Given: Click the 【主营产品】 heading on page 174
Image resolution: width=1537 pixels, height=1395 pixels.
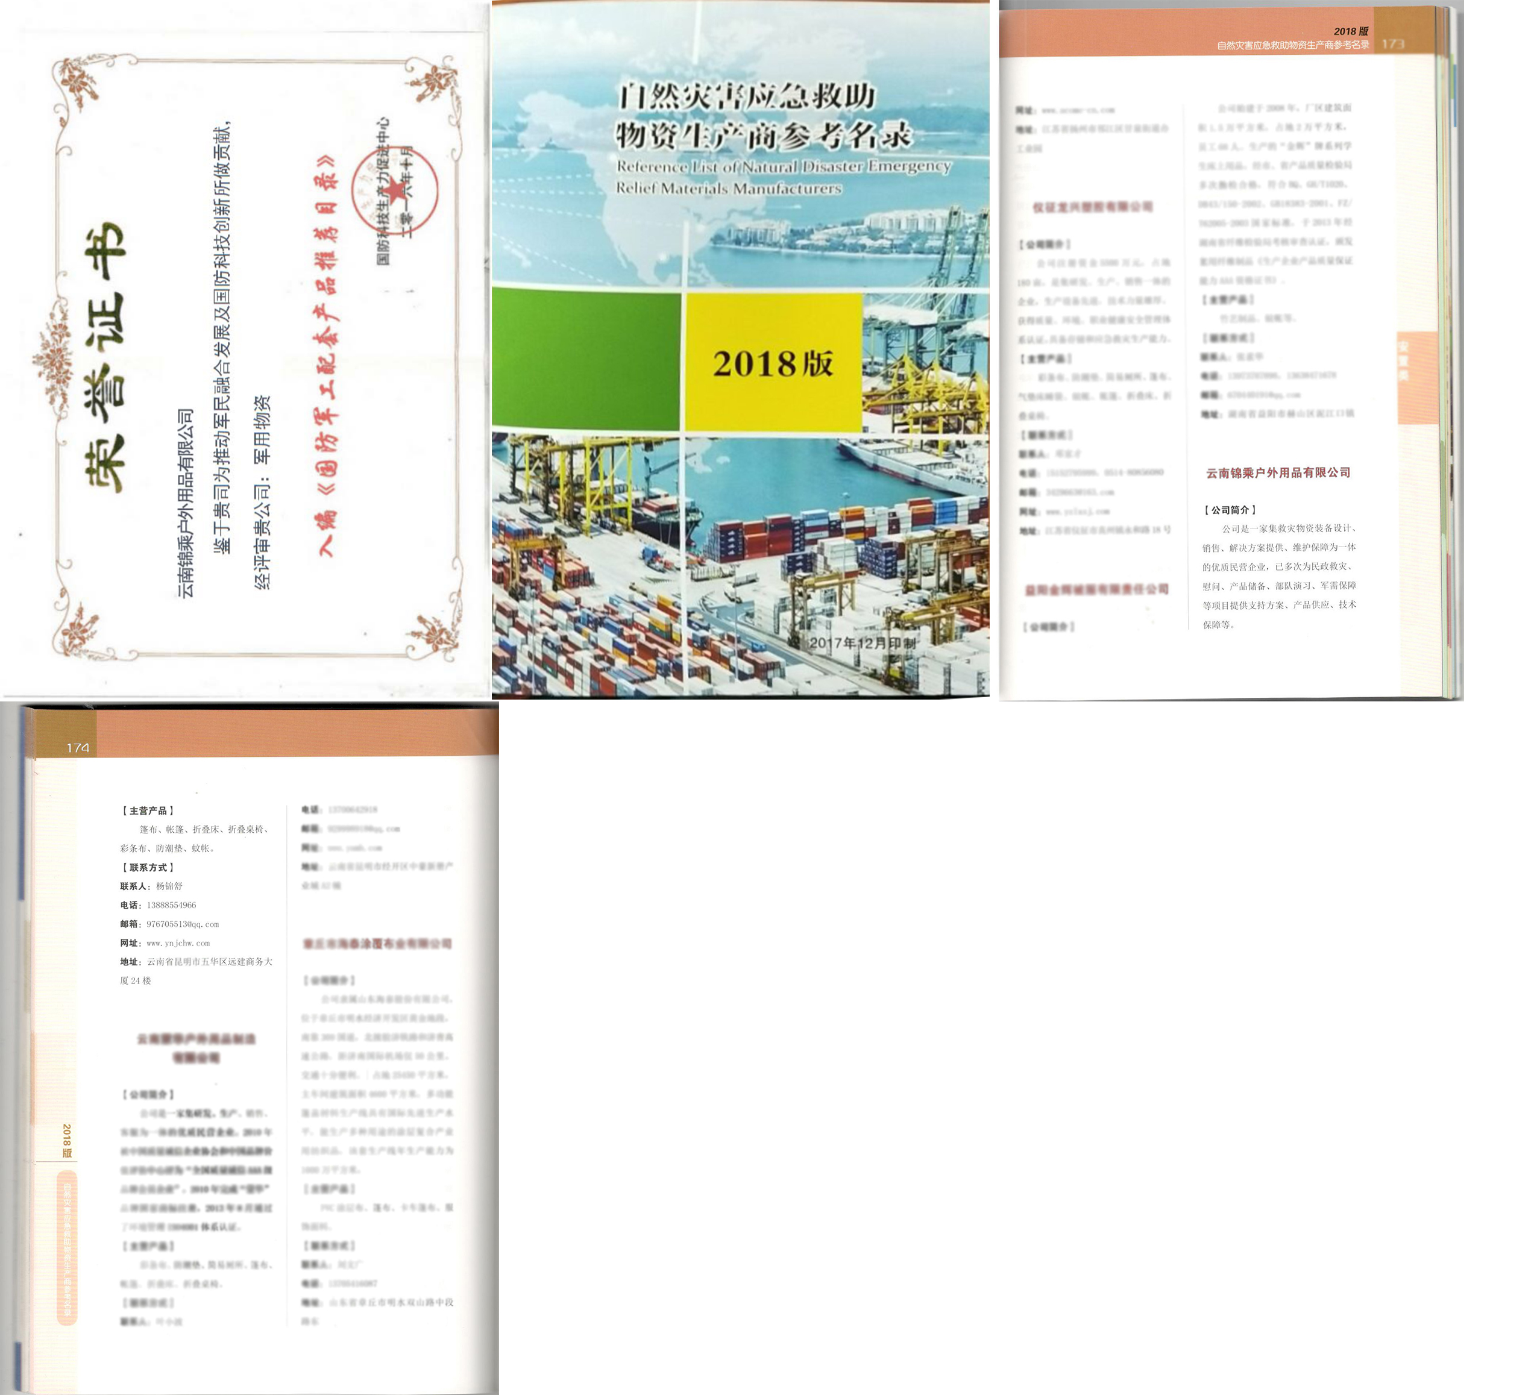Looking at the screenshot, I should click(148, 810).
